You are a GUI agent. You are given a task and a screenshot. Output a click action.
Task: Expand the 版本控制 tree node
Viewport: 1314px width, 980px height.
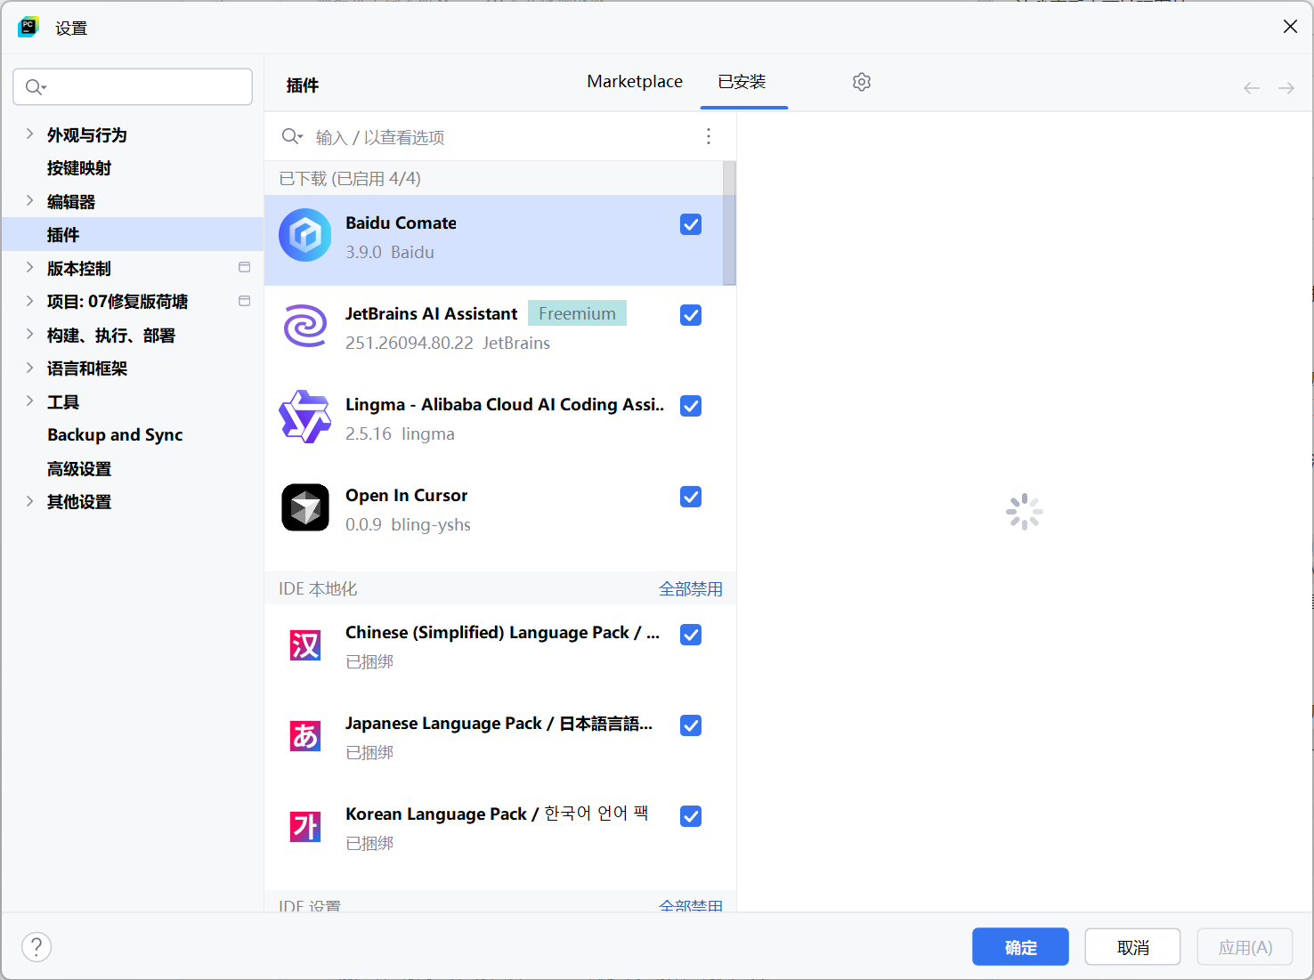coord(29,268)
